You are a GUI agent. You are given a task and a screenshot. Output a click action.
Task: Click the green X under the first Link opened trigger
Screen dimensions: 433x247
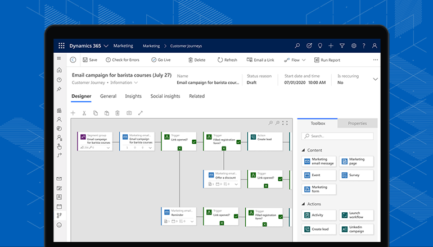point(179,148)
